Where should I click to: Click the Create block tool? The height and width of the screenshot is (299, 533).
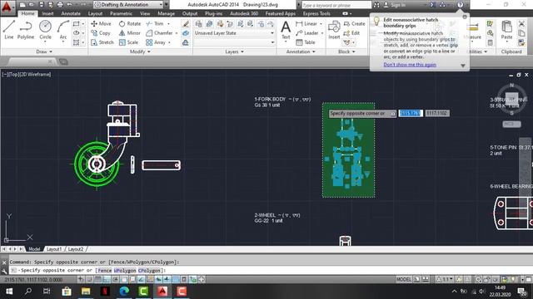click(354, 24)
